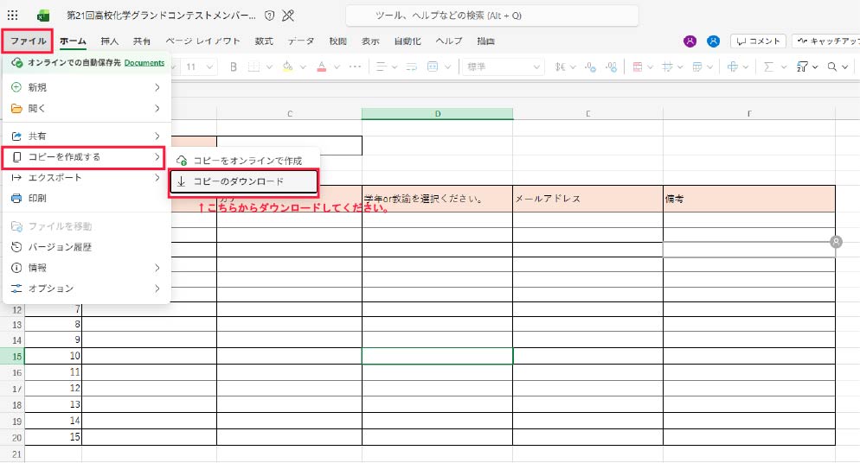Viewport: 860px width, 463px height.
Task: Open オプション in the file menu
Action: pyautogui.click(x=87, y=289)
